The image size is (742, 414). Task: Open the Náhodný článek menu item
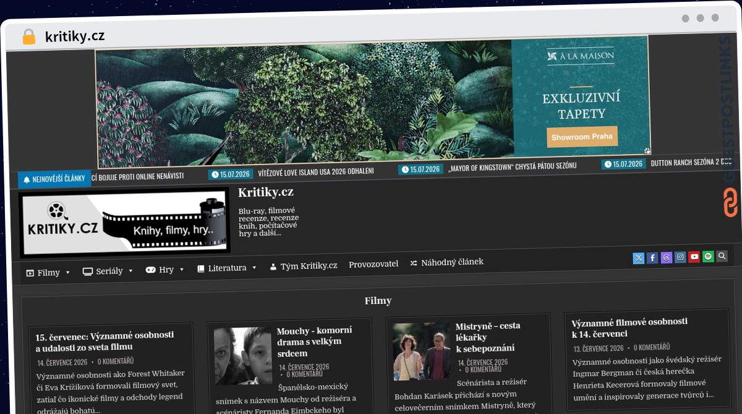(446, 262)
